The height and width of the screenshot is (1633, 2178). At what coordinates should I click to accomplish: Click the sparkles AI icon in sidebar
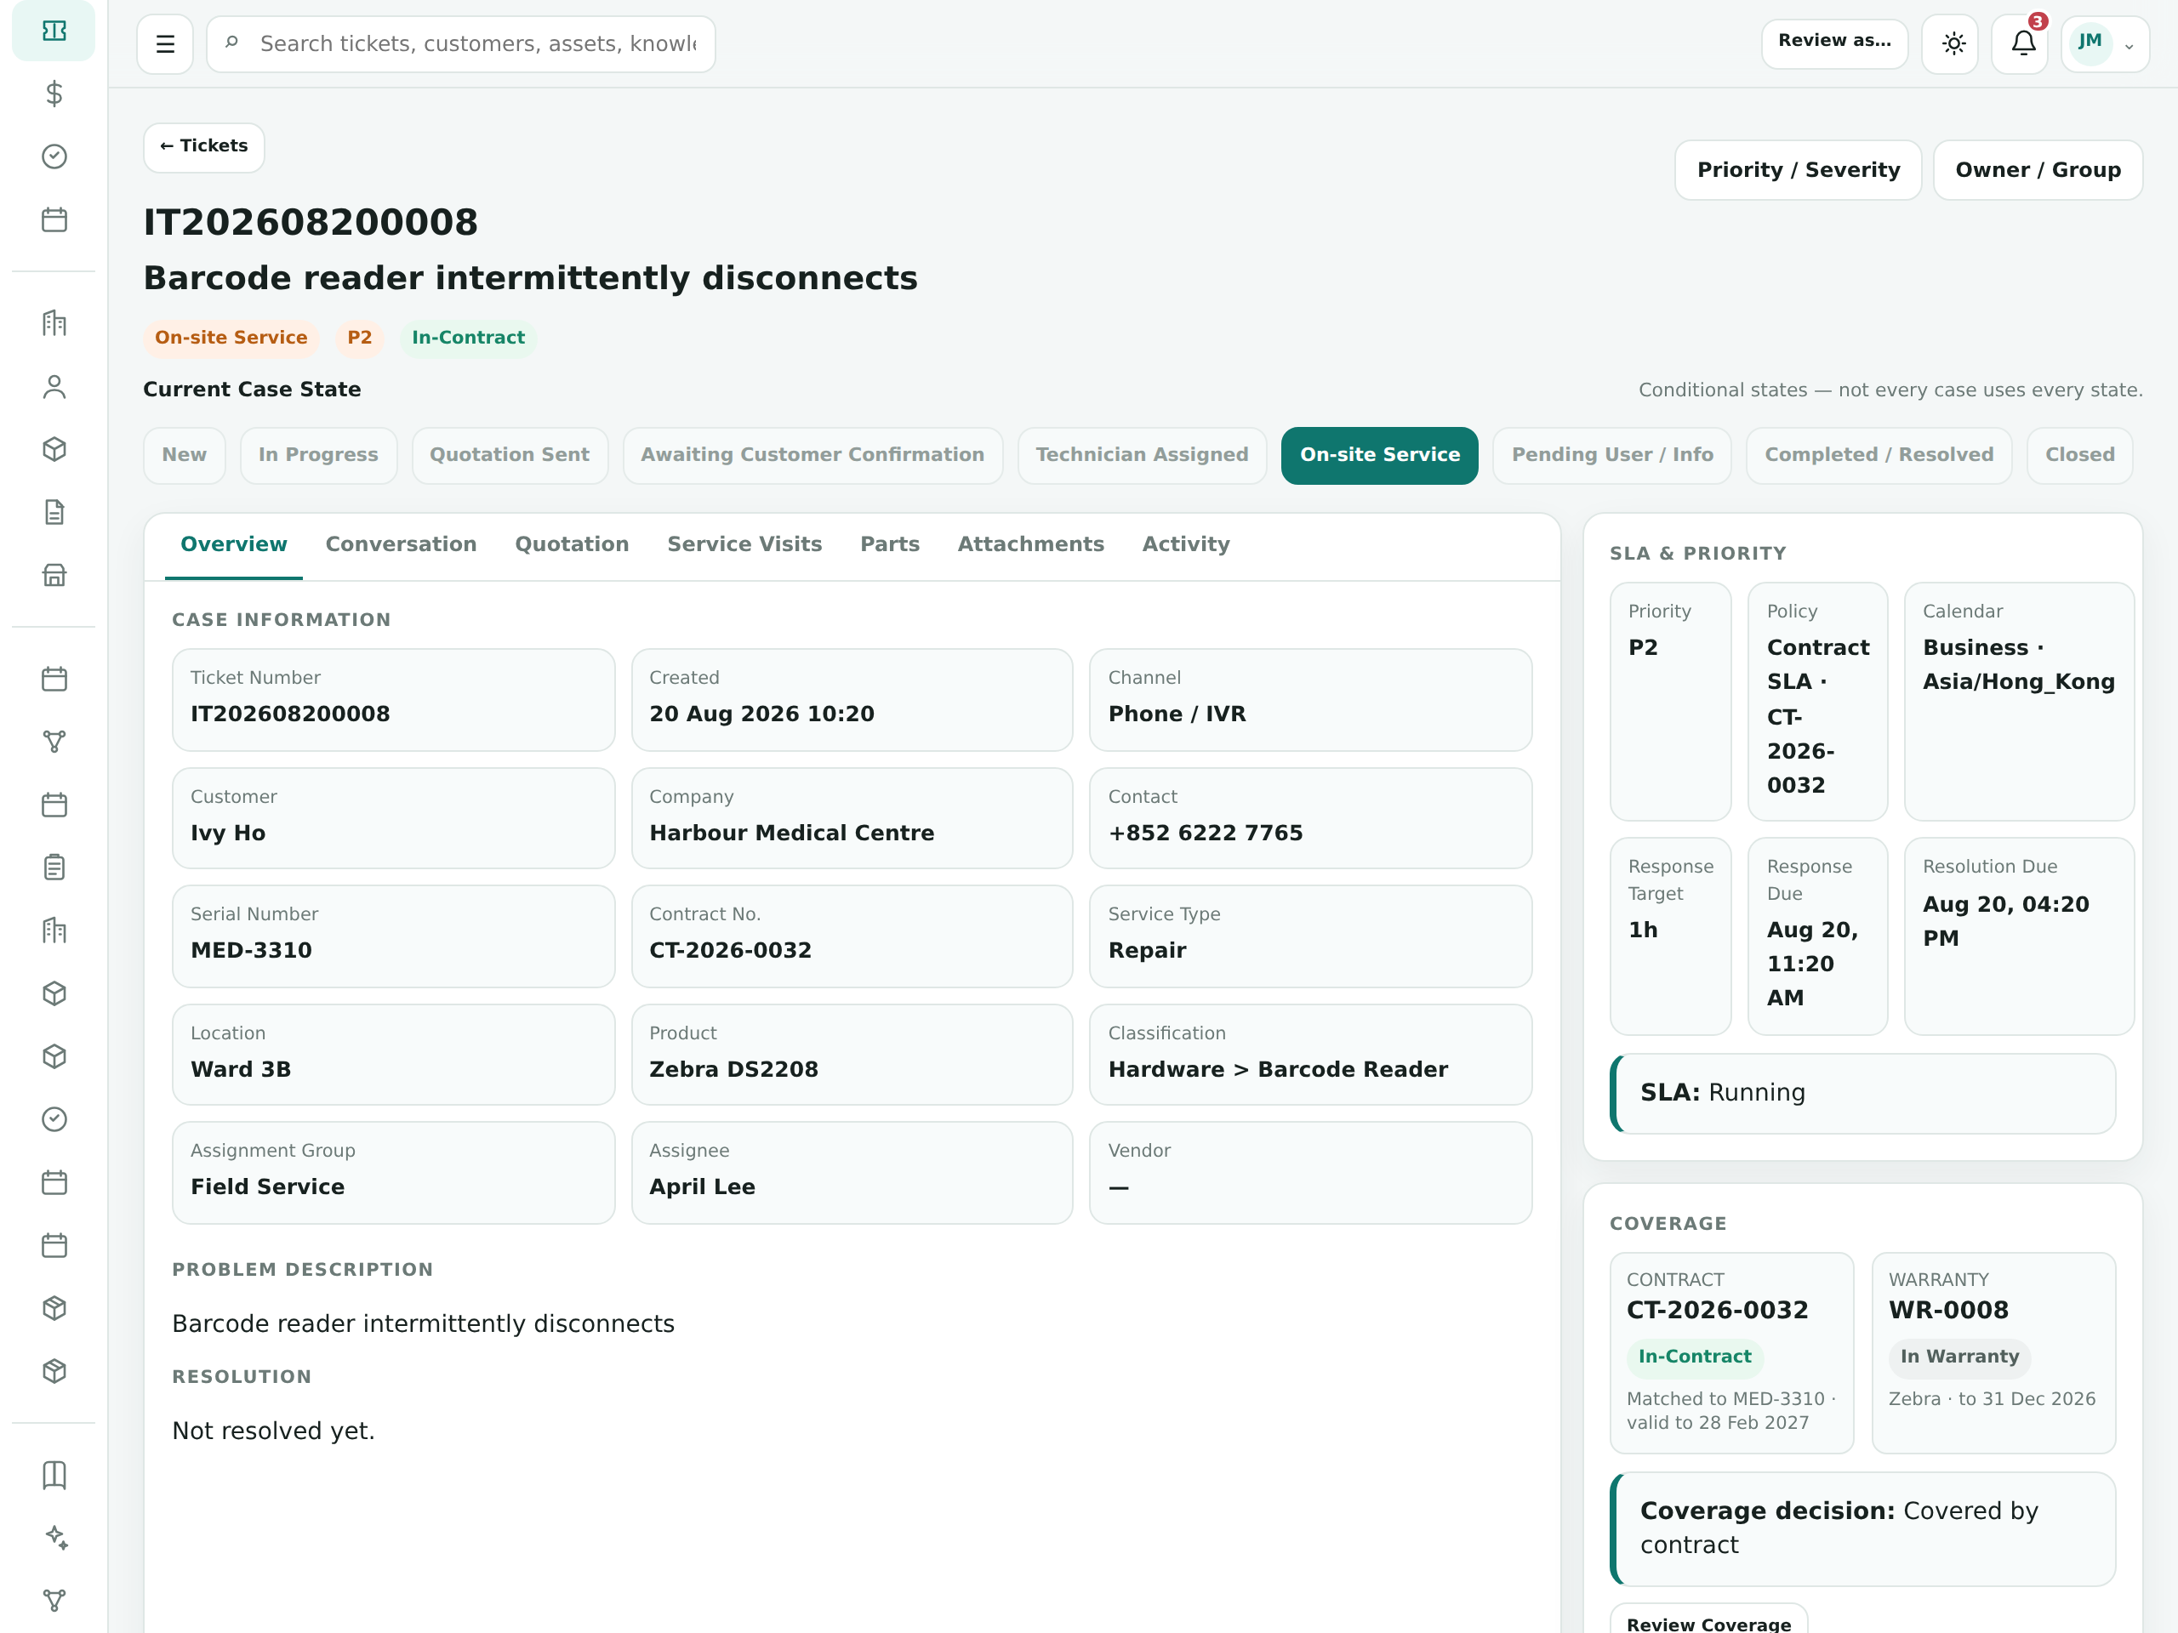(54, 1538)
